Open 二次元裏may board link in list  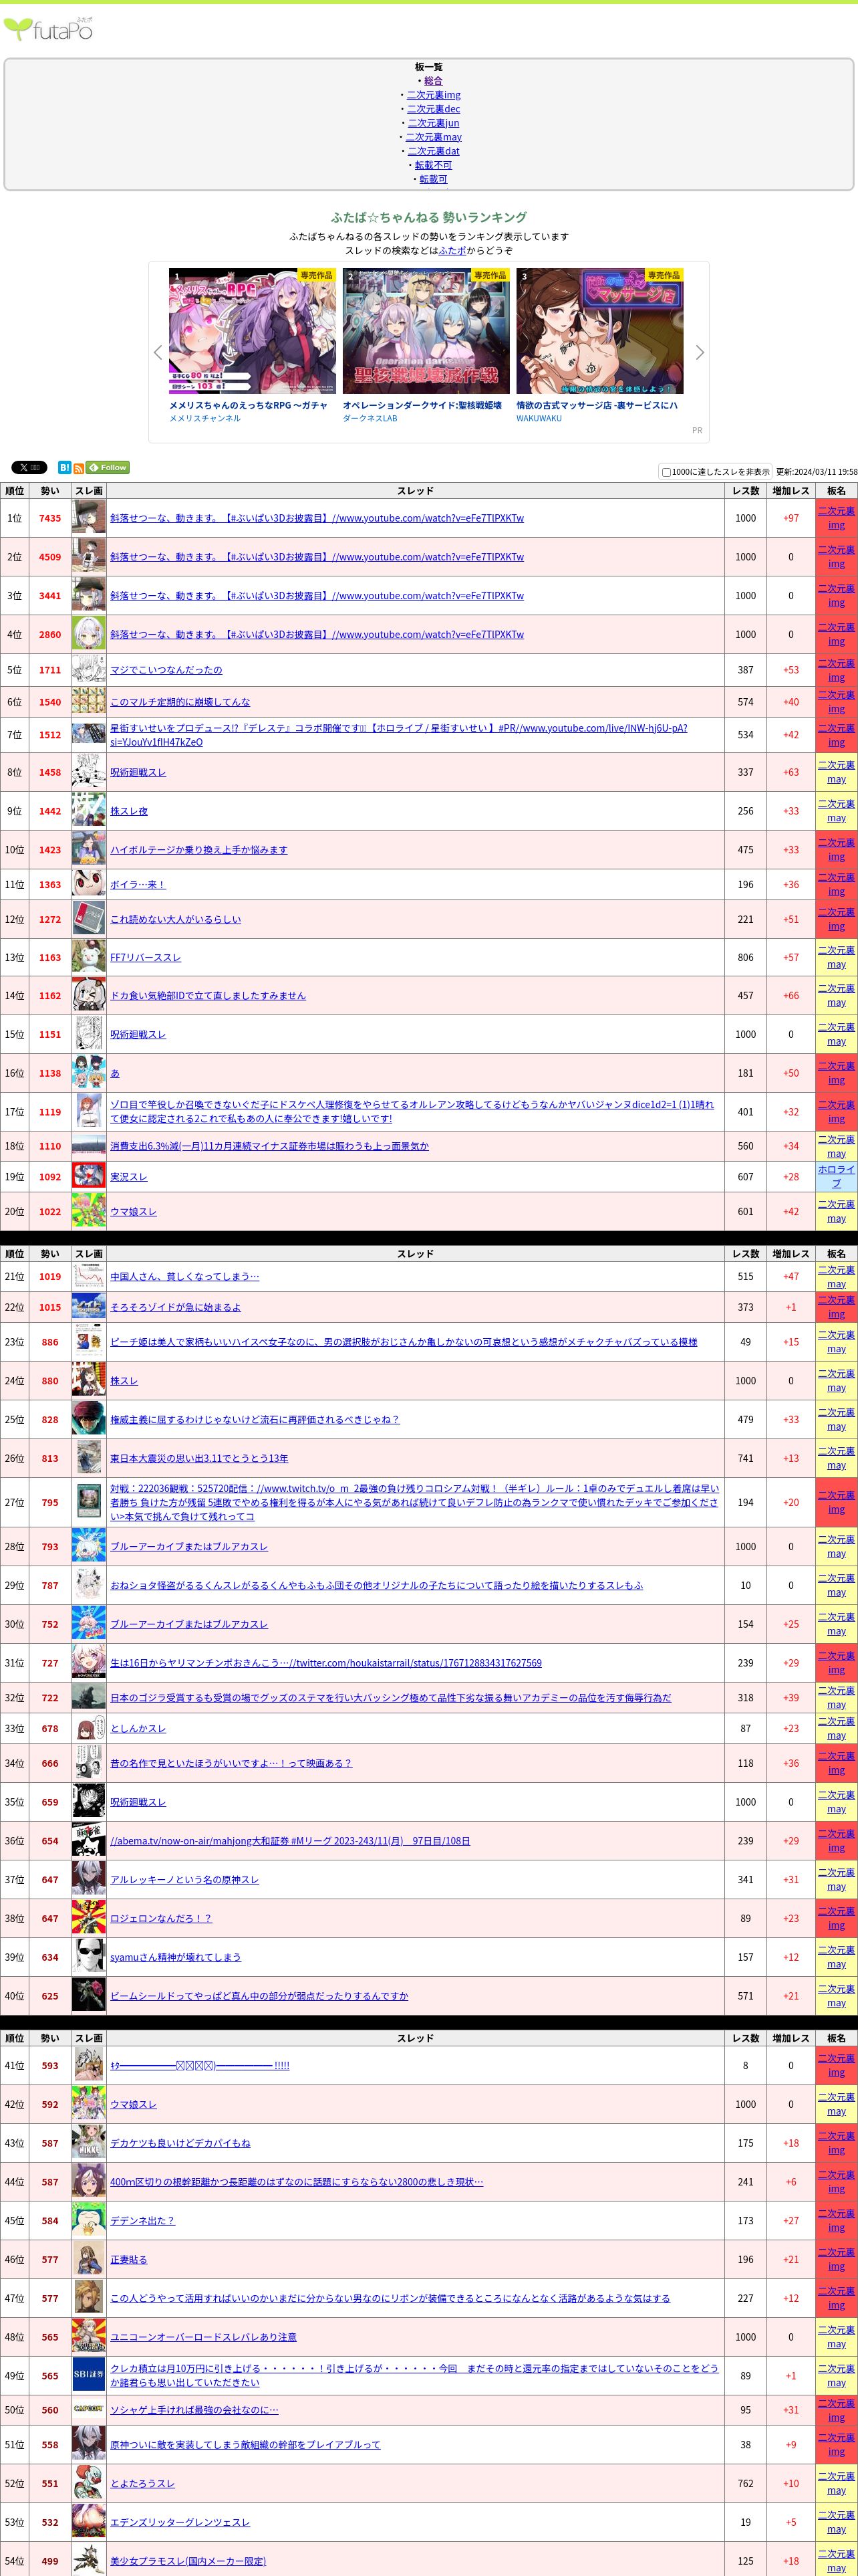click(x=434, y=137)
